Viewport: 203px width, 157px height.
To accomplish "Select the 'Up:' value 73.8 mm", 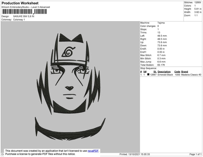I will (162, 42).
